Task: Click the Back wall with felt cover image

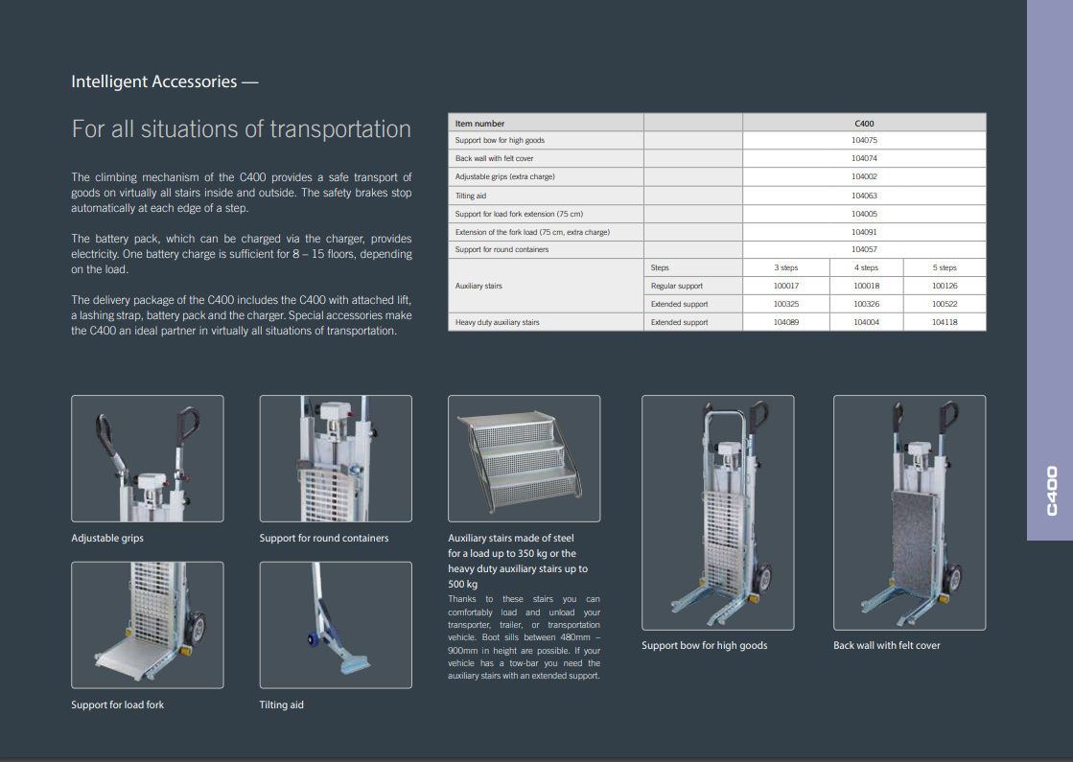Action: (x=909, y=513)
